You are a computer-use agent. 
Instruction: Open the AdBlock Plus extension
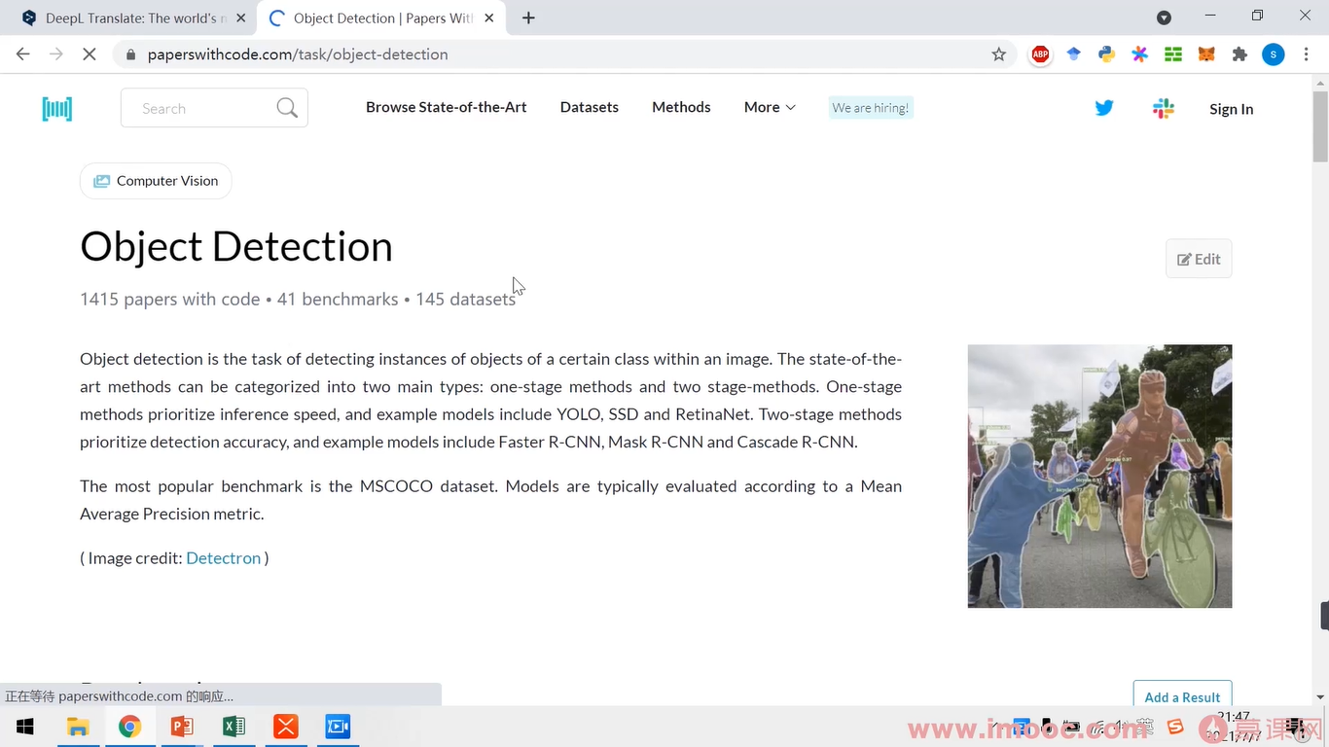(x=1041, y=54)
